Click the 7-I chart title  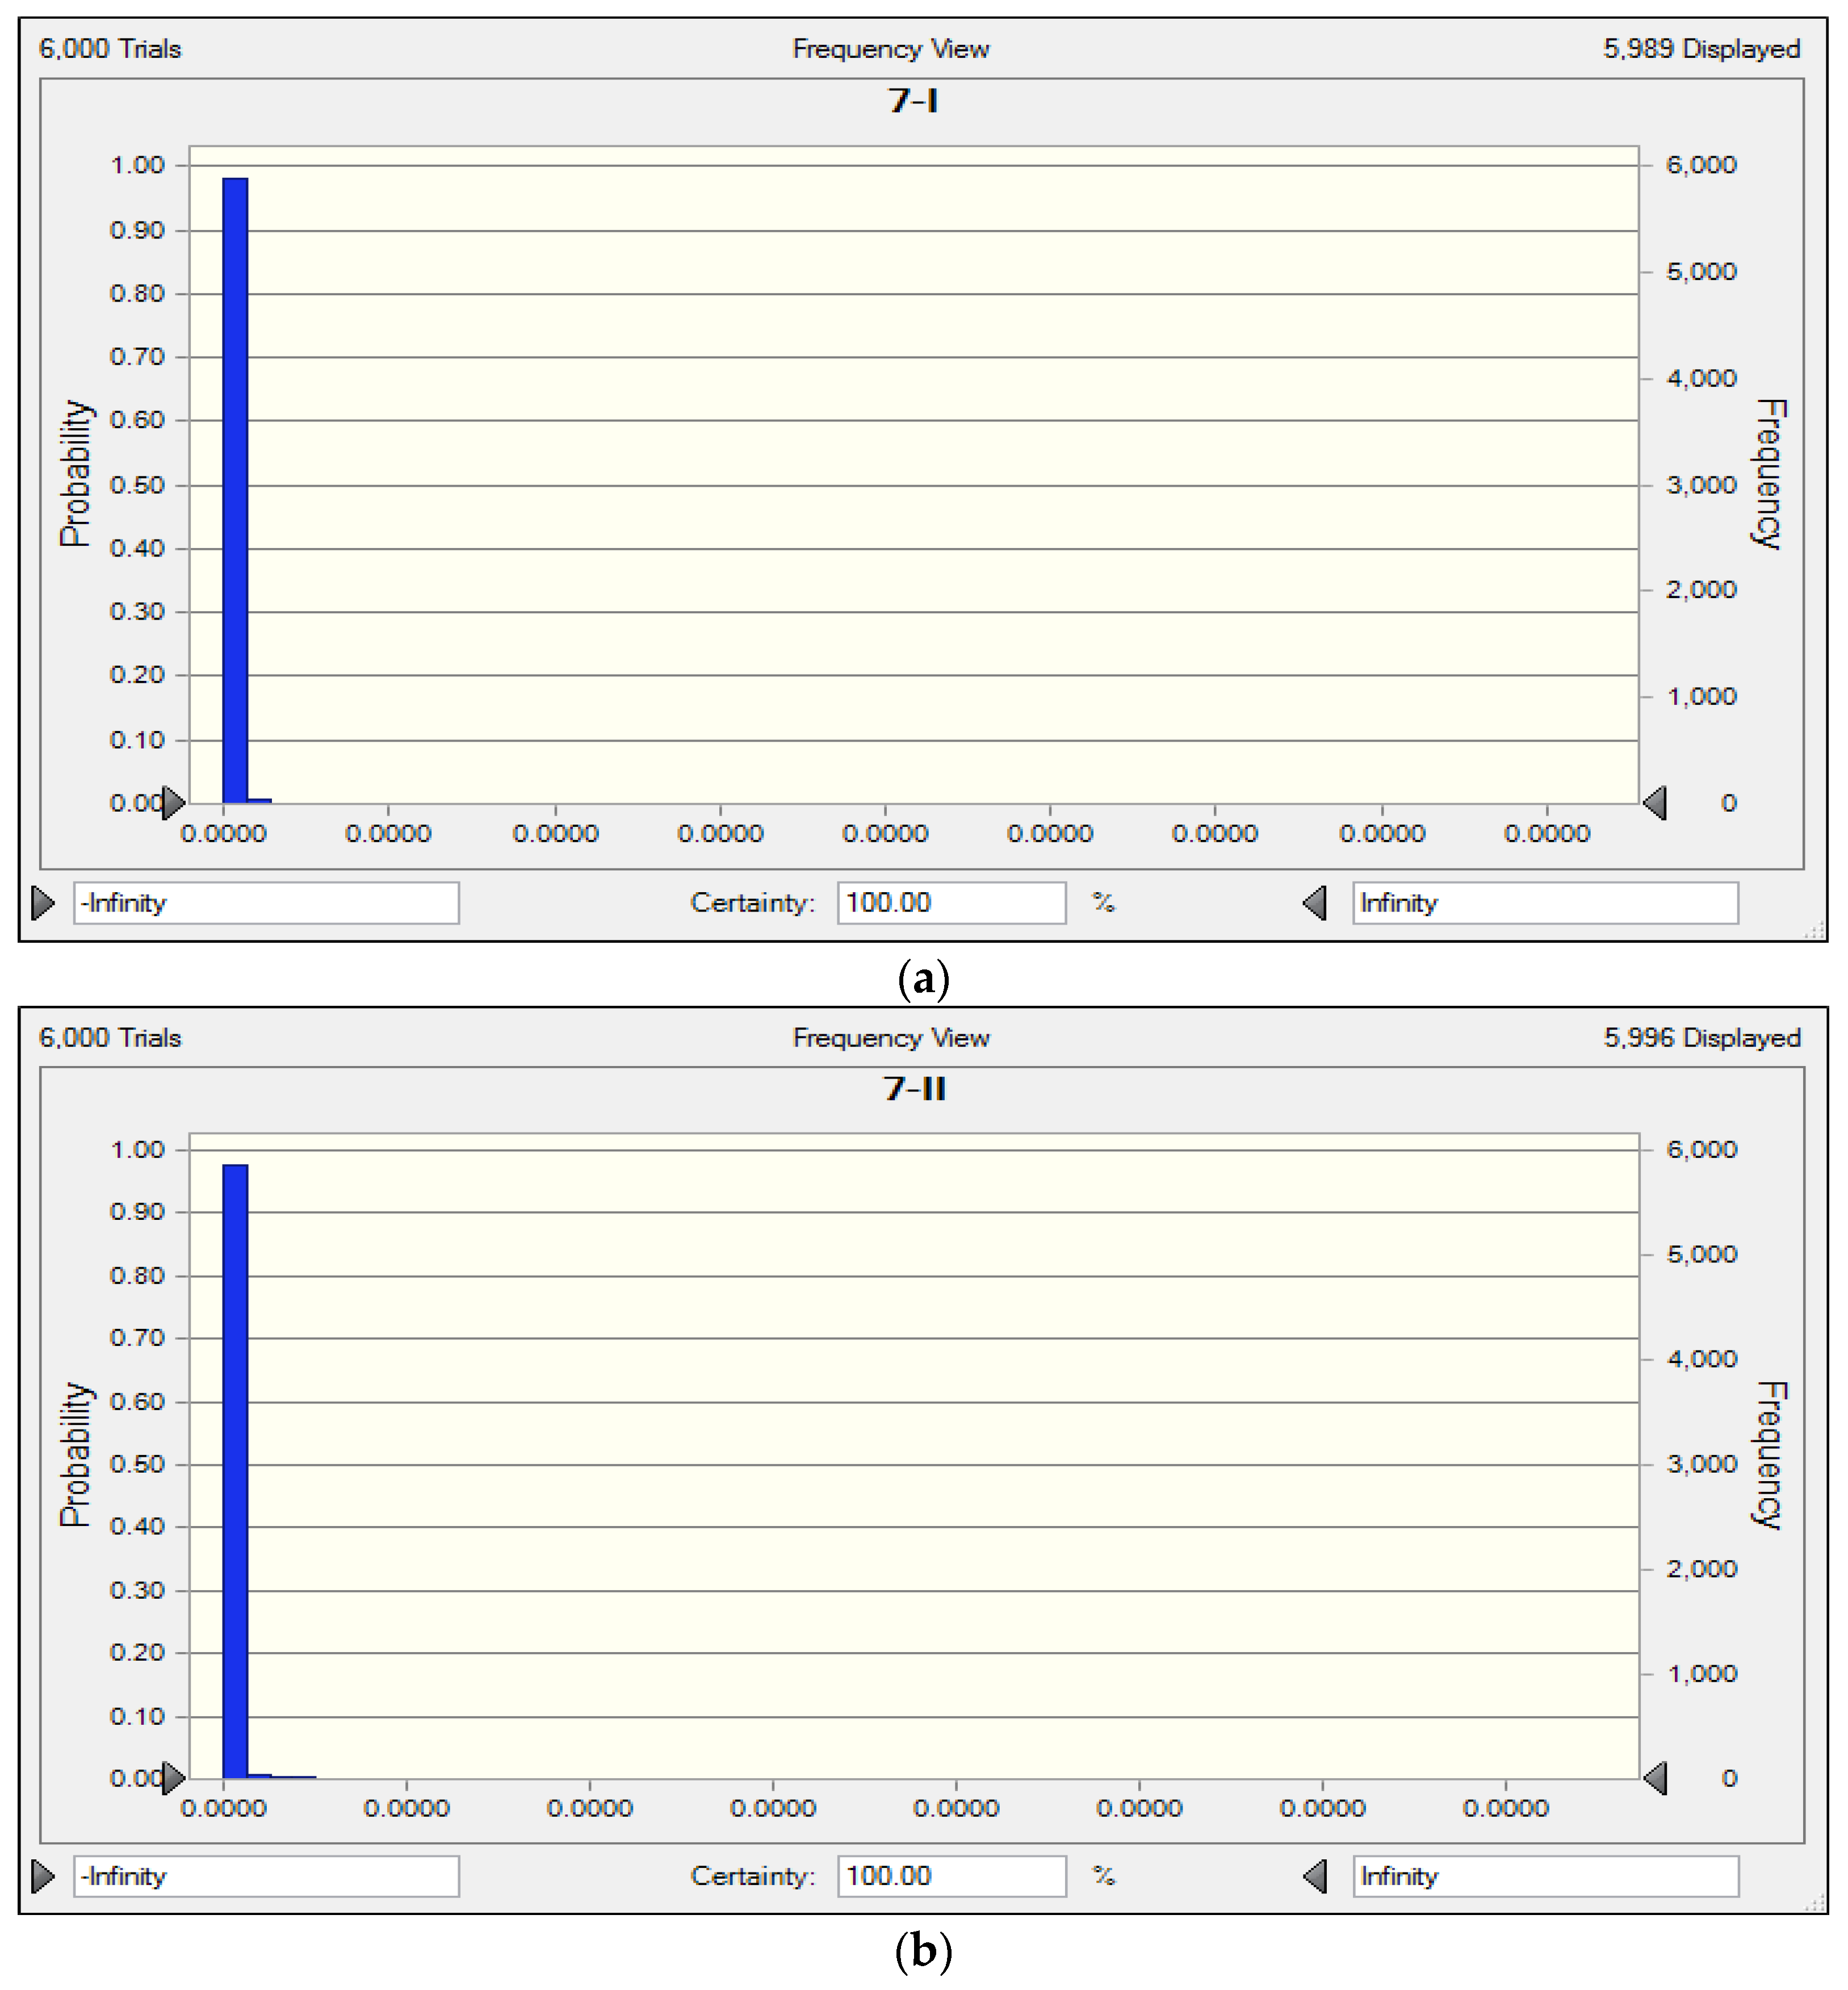click(x=913, y=101)
